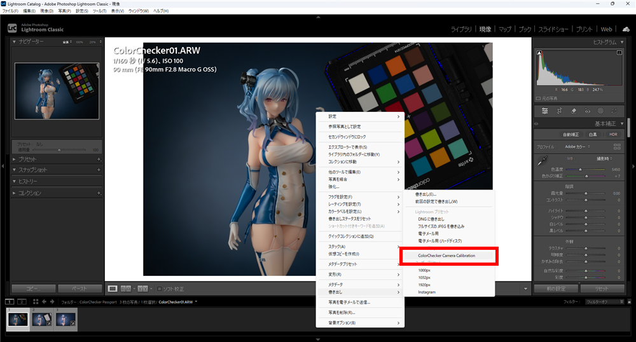
Task: Click the 自動補正 button
Action: 570,135
